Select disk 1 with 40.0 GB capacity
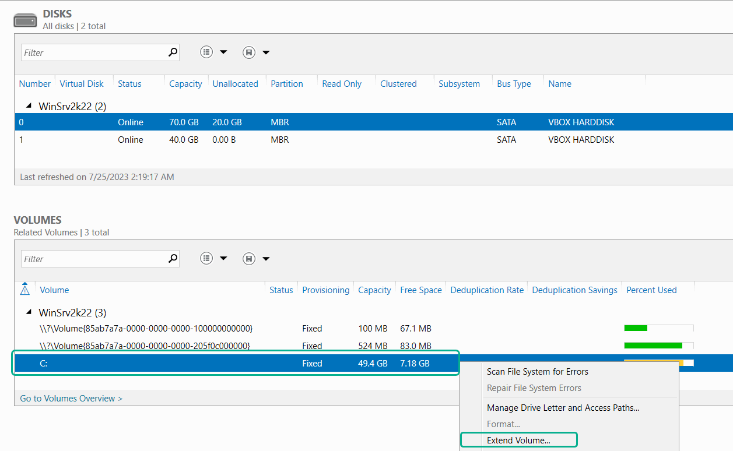The image size is (733, 451). tap(373, 139)
